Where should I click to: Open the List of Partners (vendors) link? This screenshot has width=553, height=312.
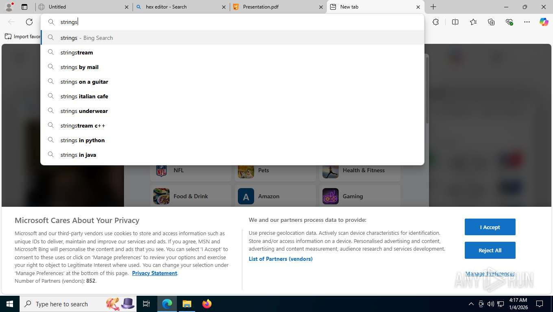pyautogui.click(x=281, y=259)
